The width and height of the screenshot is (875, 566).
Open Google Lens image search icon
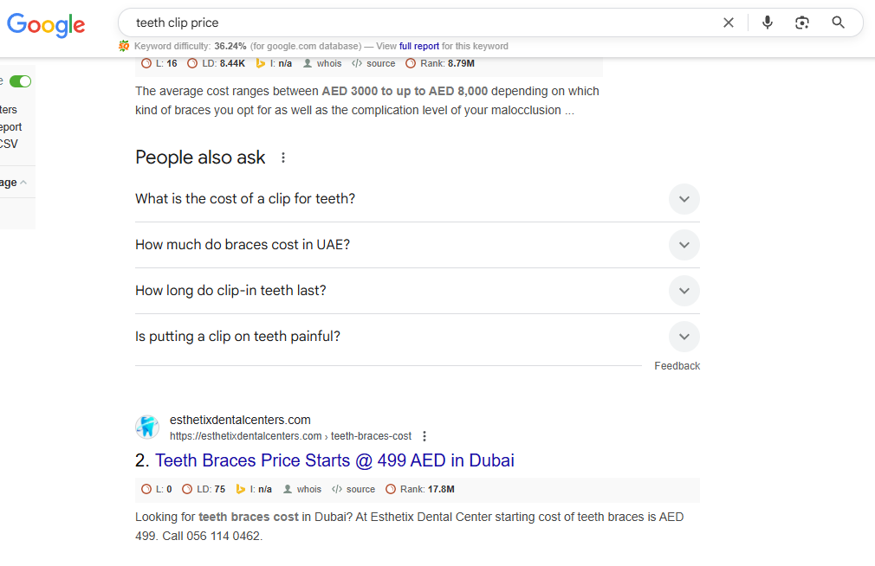point(802,23)
